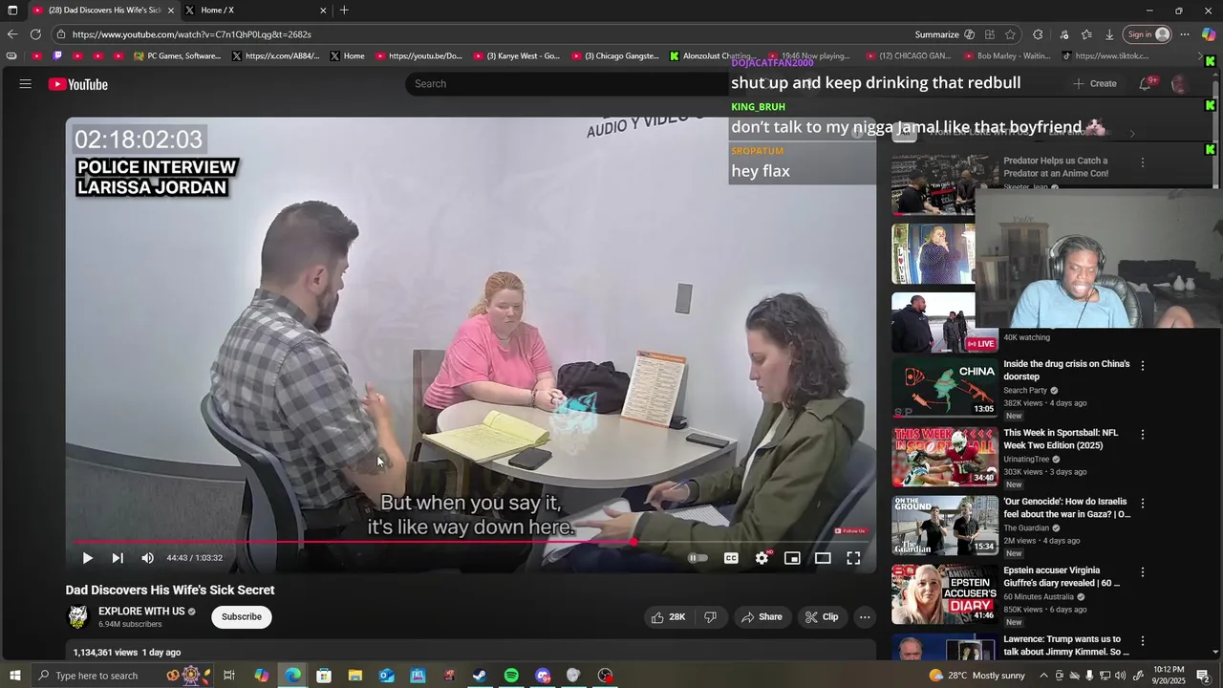Toggle the autoplay switch in player

[x=698, y=558]
